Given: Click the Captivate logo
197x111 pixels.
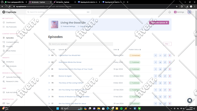Looking at the screenshot, I should (9, 12).
